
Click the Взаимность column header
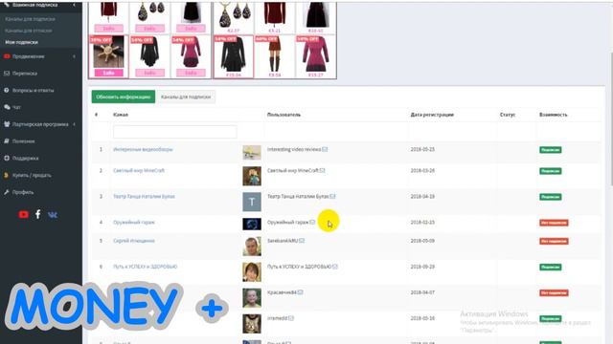[554, 115]
